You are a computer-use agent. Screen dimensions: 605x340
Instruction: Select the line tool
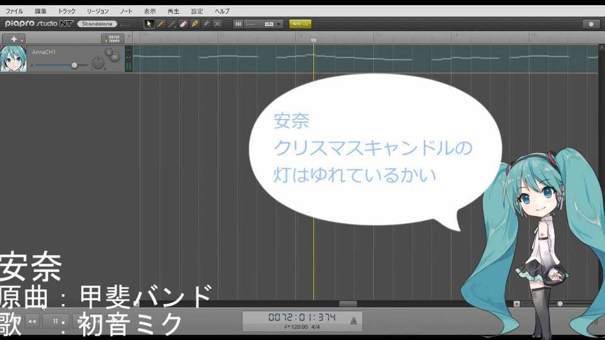(x=172, y=24)
